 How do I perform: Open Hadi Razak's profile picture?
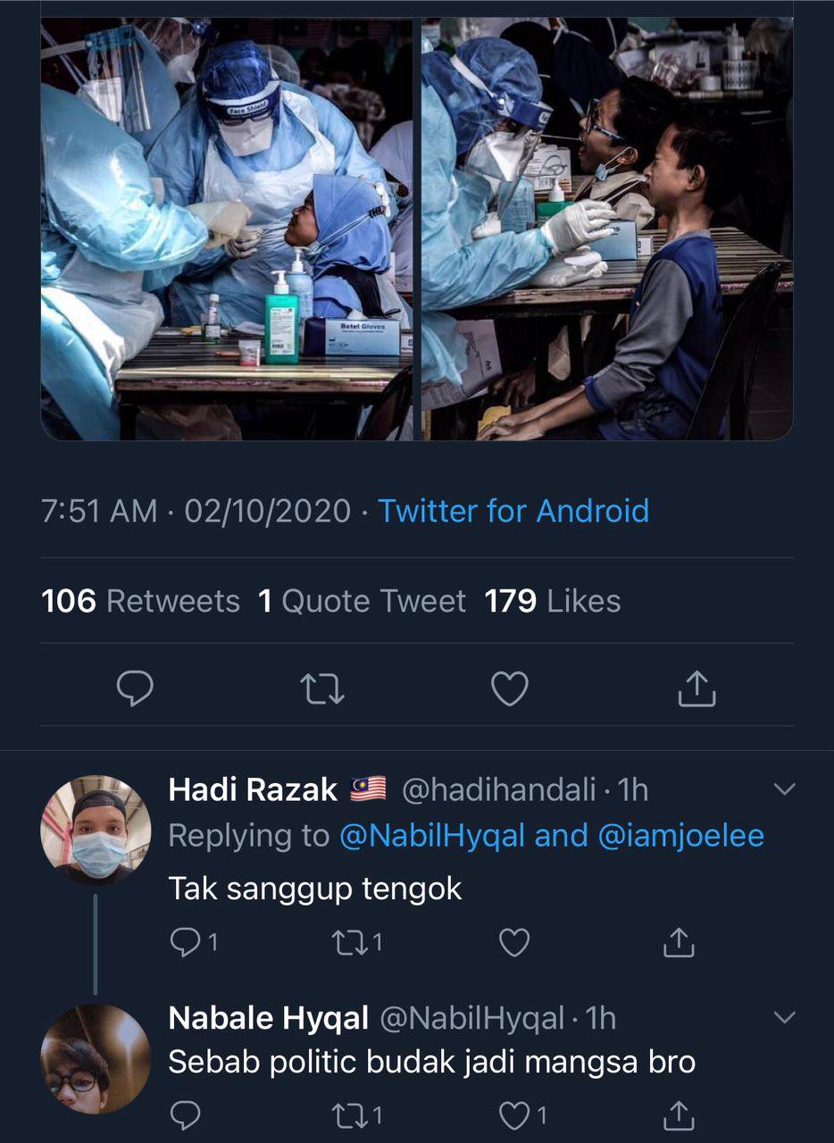point(96,830)
